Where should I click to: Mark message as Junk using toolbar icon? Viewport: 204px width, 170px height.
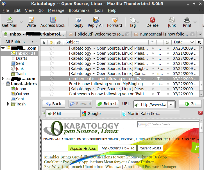[172, 20]
